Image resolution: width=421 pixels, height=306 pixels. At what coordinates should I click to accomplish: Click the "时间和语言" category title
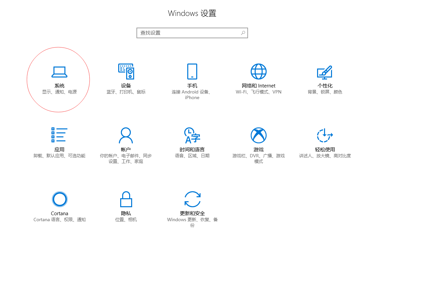click(192, 150)
